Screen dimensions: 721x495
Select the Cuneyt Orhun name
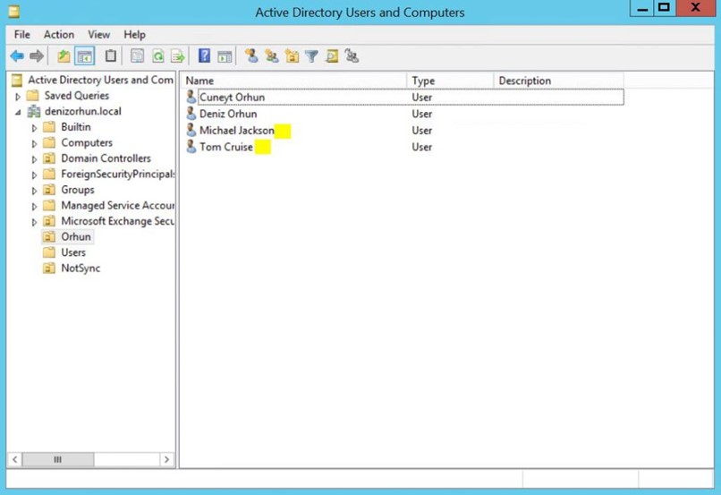tap(232, 97)
